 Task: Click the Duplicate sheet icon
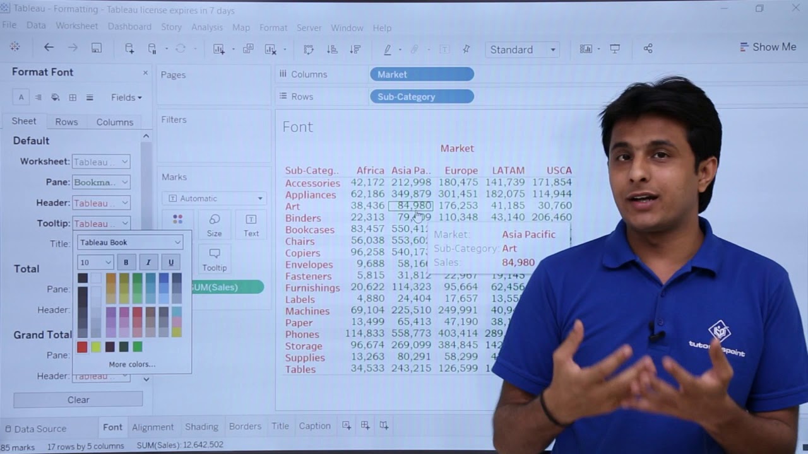pos(248,49)
